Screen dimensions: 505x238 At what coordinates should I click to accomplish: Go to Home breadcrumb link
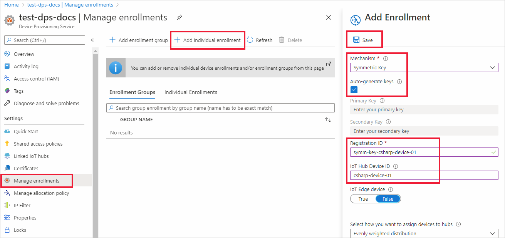12,5
